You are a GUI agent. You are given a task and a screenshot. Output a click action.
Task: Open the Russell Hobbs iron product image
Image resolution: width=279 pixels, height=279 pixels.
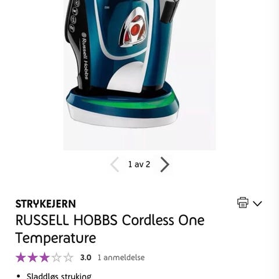click(139, 75)
